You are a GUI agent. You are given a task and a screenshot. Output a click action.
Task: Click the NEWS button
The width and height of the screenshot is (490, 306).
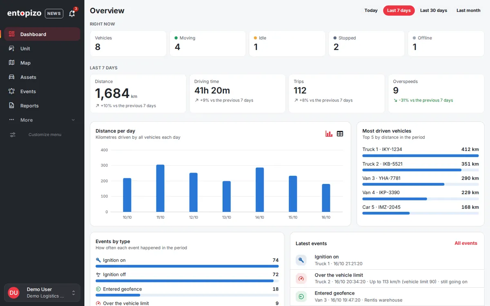54,13
